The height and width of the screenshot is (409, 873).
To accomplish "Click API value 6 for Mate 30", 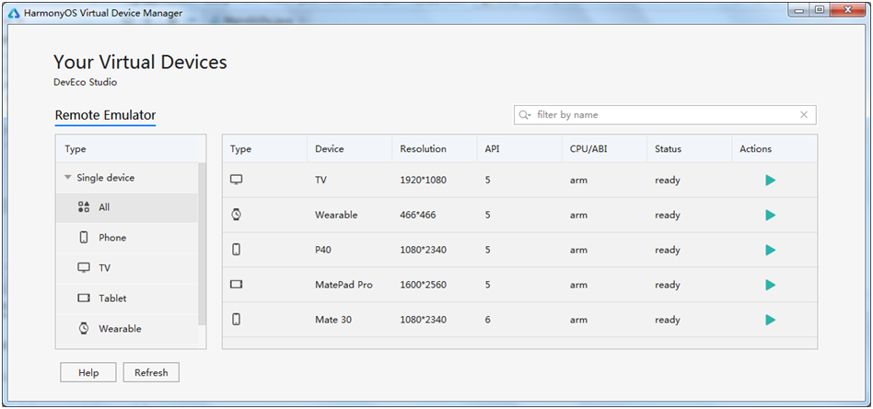I will 487,320.
